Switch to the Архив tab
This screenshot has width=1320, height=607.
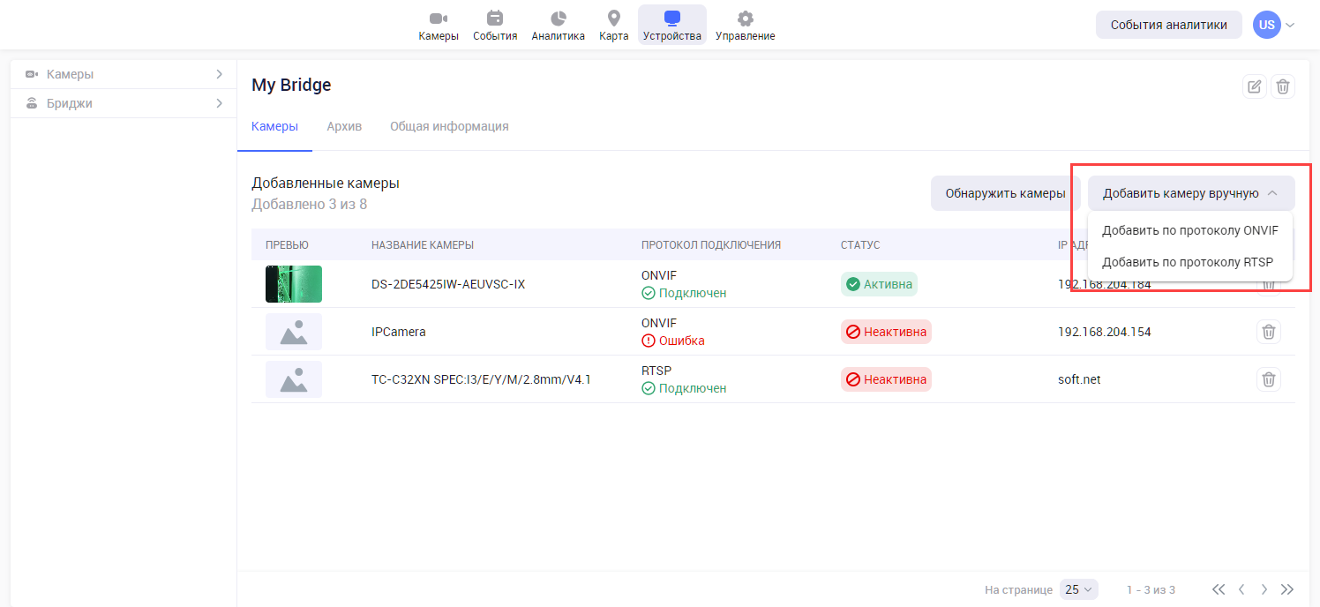(x=344, y=126)
